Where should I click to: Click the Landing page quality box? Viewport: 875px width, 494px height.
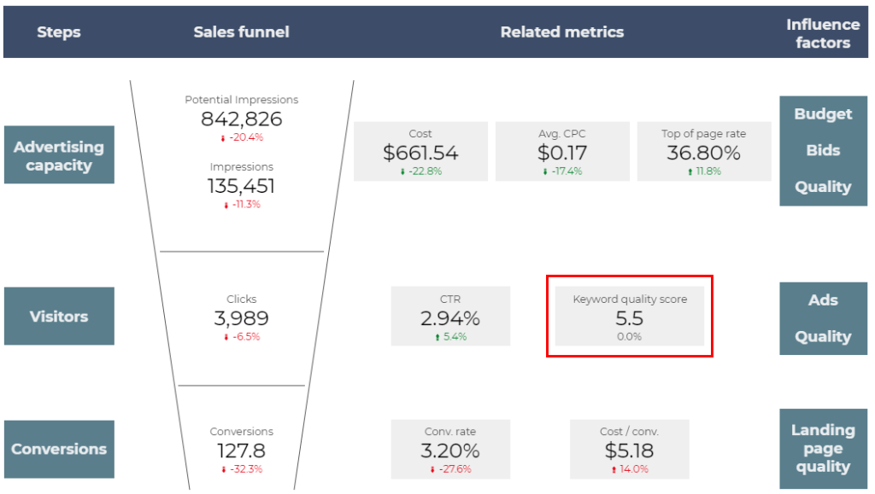click(822, 448)
